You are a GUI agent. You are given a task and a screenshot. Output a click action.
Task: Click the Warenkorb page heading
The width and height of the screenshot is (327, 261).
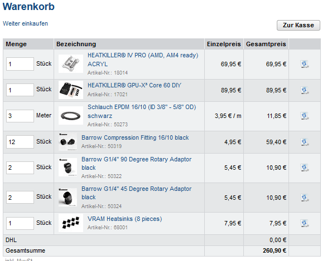(x=28, y=7)
